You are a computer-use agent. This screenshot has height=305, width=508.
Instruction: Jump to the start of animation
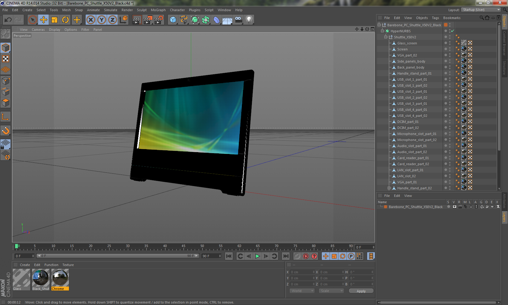[229, 256]
